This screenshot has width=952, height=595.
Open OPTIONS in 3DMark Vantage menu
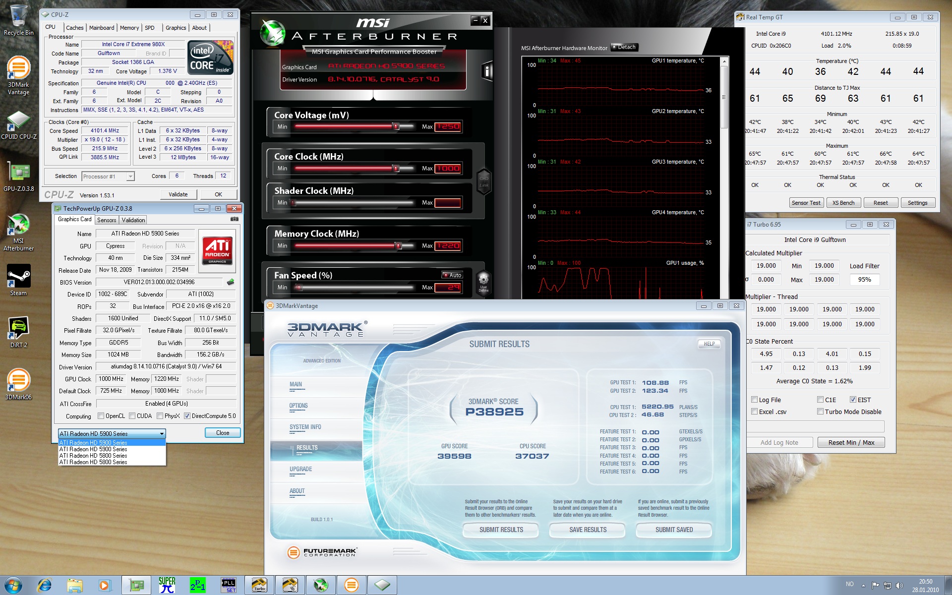click(x=298, y=406)
